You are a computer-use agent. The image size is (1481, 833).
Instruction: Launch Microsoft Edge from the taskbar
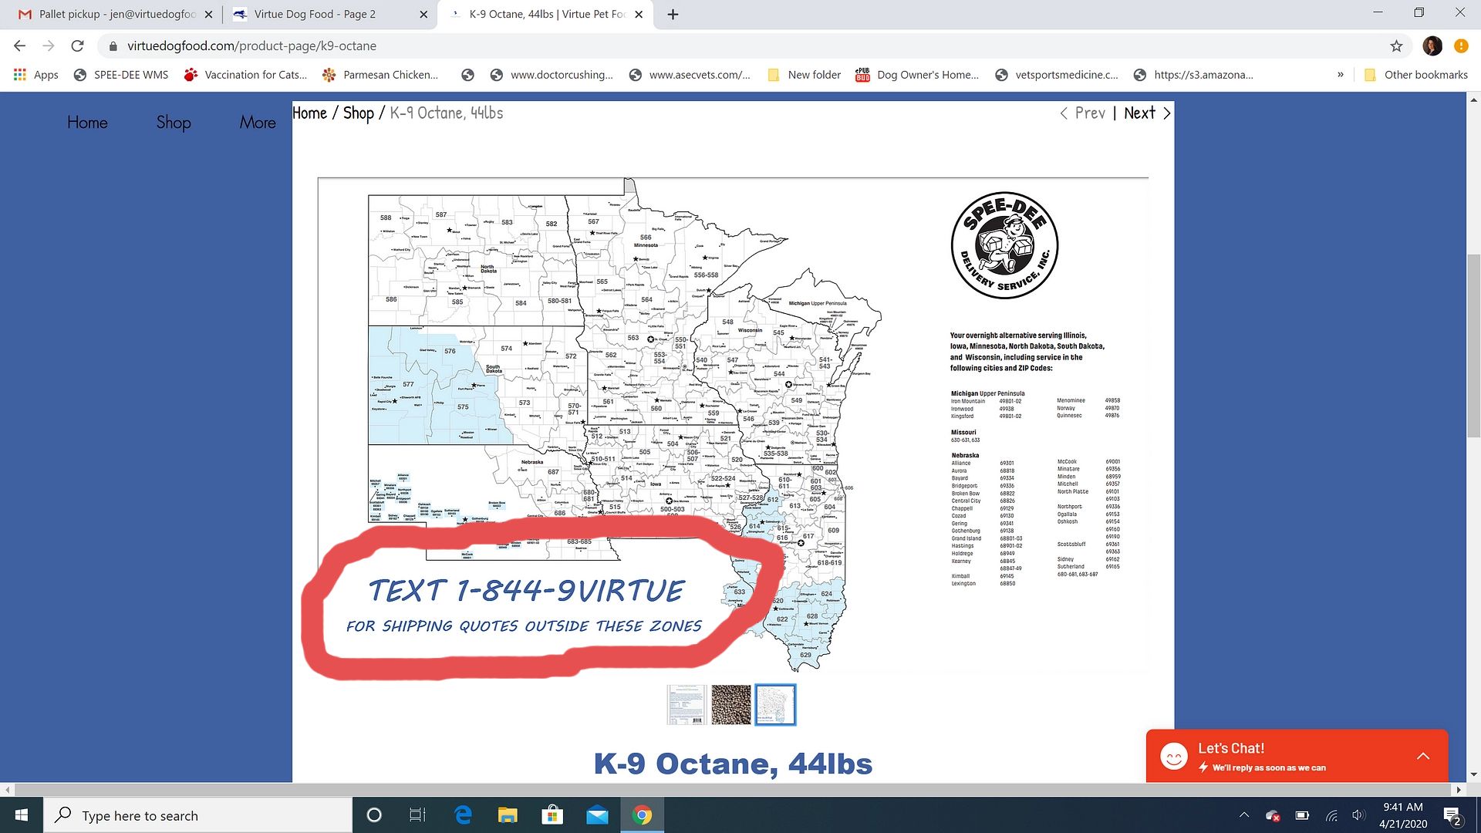coord(463,815)
